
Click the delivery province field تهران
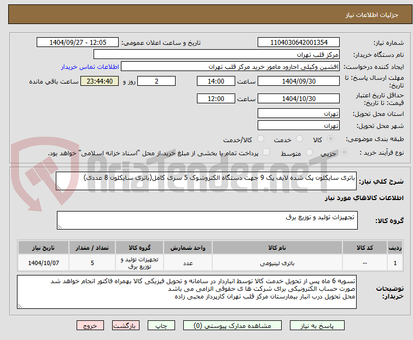[299, 113]
